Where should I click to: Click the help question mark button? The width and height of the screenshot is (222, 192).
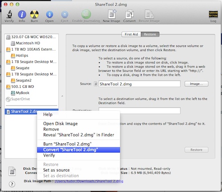click(x=12, y=184)
